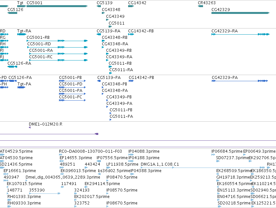This screenshot has height=208, width=276.
Task: Select the EN15113.3prime EST label
Action: (234, 190)
